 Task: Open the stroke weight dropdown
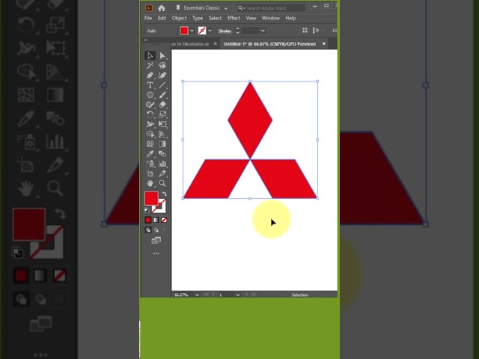263,31
